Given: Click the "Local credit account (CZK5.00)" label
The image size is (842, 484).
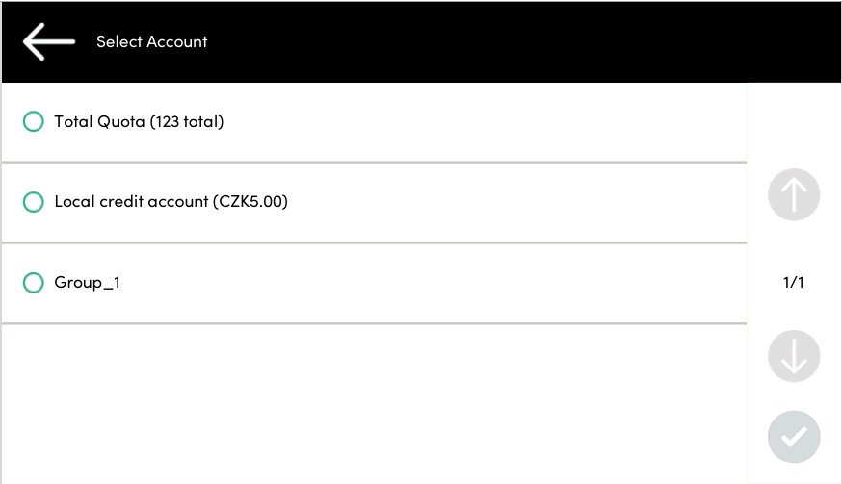Looking at the screenshot, I should tap(171, 202).
